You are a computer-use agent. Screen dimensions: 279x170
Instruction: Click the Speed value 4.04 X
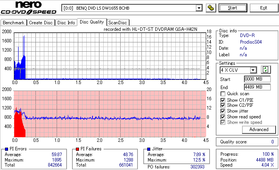point(267,165)
